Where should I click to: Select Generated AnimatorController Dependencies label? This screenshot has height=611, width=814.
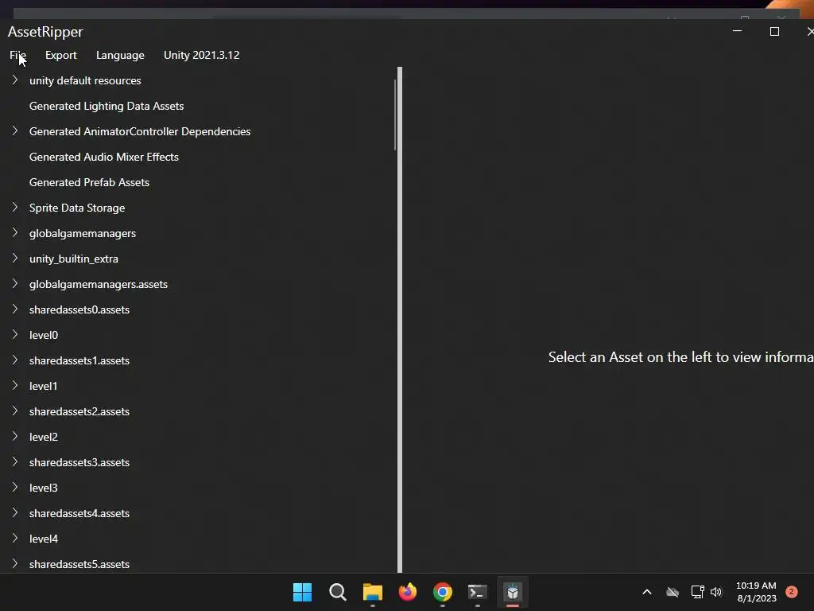pyautogui.click(x=140, y=131)
